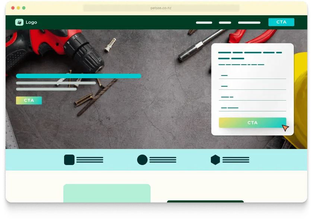Viewport: 313px width, 222px height.
Task: Open the third, longest navigation menu link
Action: (249, 23)
